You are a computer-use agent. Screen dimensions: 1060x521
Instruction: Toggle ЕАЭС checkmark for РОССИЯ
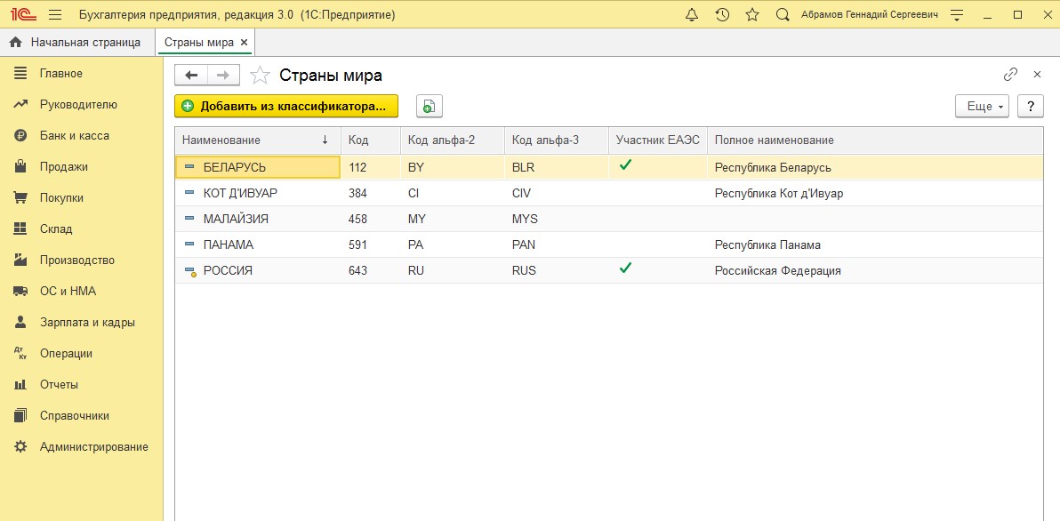point(625,269)
